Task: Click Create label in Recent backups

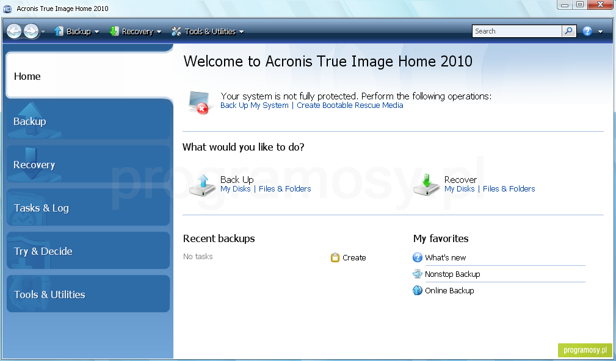Action: pos(354,258)
